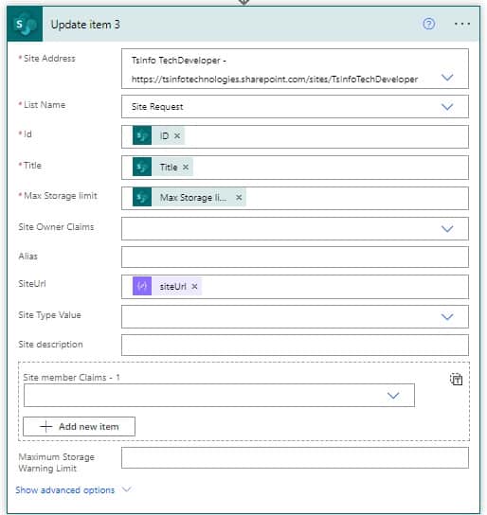Open the Site member Claims - 1 dropdown
Image resolution: width=487 pixels, height=515 pixels.
click(393, 396)
